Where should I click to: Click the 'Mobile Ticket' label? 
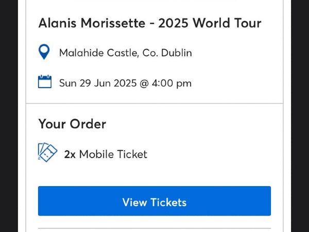(x=113, y=154)
